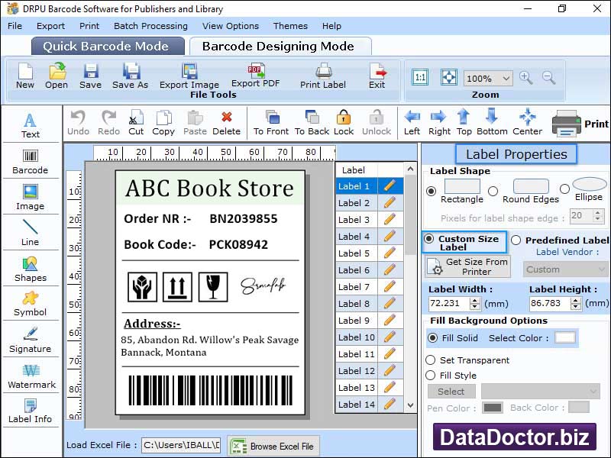
Task: Select the Symbol tool
Action: [31, 305]
